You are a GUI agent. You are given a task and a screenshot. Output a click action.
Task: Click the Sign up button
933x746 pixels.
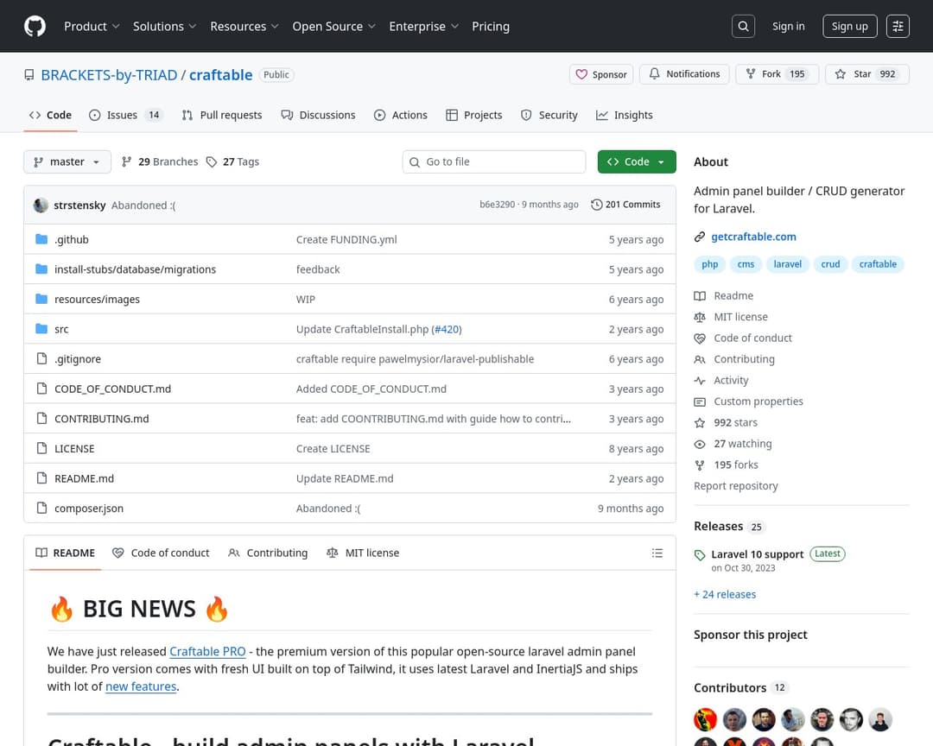(x=849, y=27)
